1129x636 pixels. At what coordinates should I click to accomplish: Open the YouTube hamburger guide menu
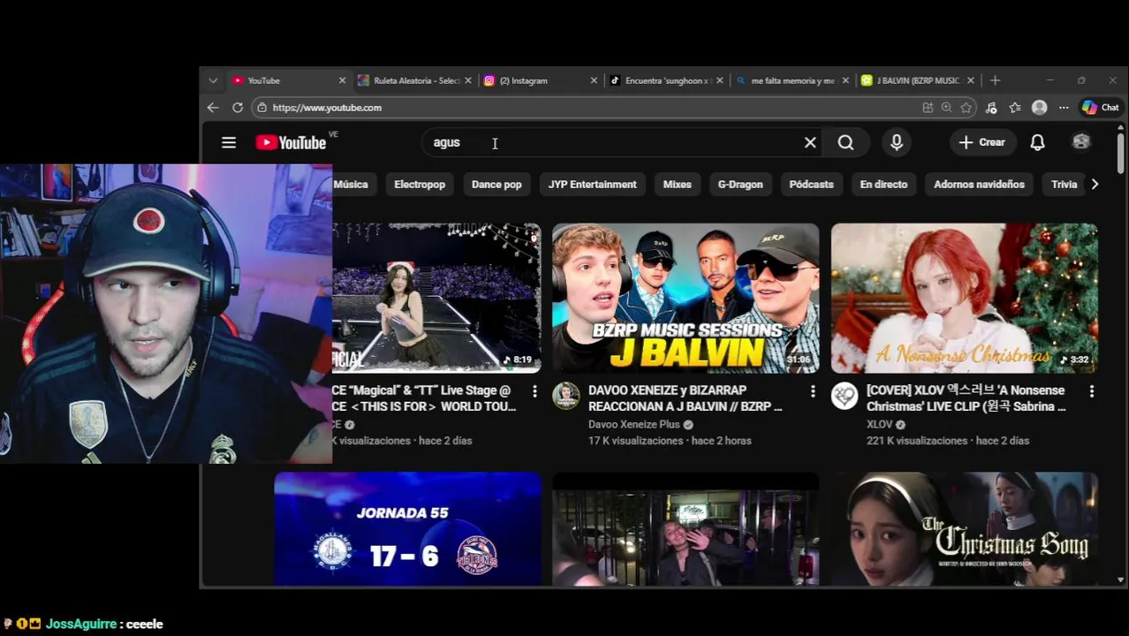[x=229, y=142]
